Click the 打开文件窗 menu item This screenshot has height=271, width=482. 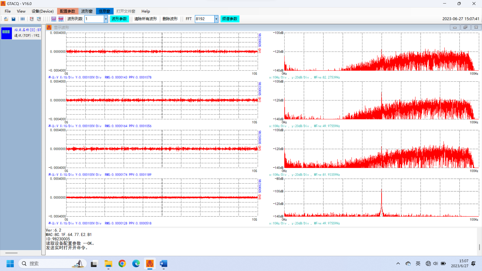click(126, 11)
